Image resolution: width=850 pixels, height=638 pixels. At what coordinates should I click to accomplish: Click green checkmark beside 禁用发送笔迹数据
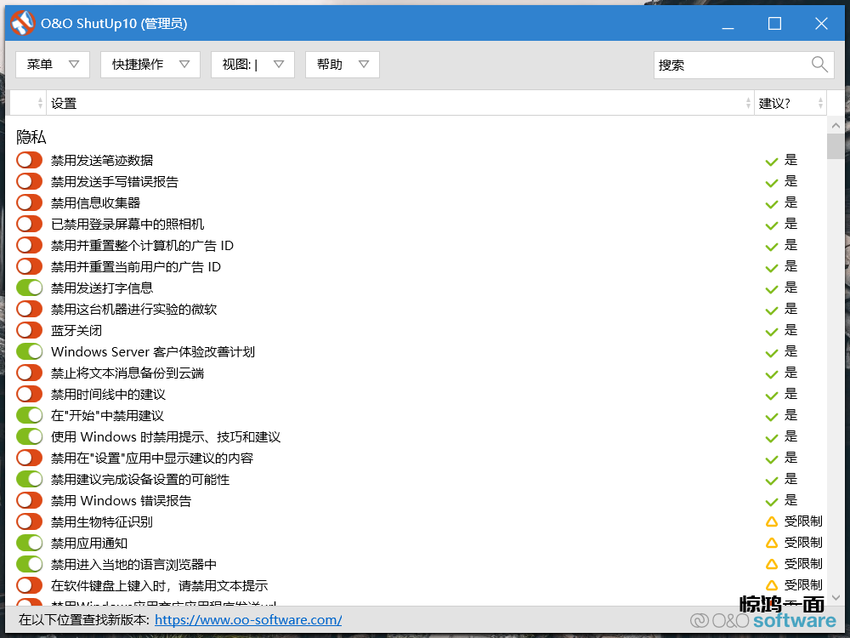[x=772, y=160]
